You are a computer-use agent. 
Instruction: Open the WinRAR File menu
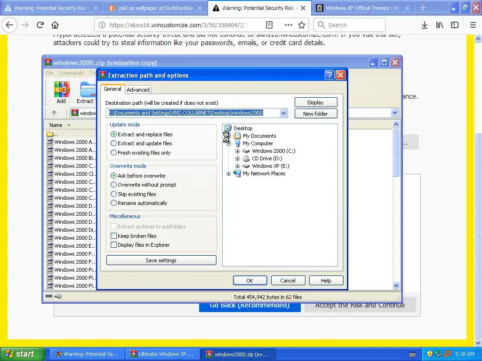(x=49, y=73)
